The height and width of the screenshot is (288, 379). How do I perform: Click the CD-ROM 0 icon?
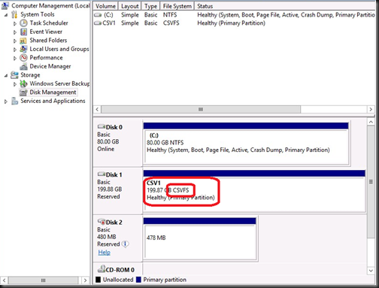pos(102,269)
